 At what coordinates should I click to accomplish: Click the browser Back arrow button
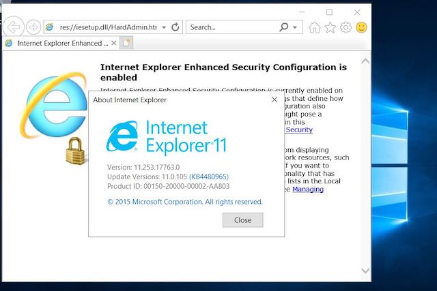click(13, 27)
